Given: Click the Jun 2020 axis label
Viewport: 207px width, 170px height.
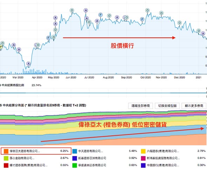Looking at the screenshot, I should click(71, 77).
